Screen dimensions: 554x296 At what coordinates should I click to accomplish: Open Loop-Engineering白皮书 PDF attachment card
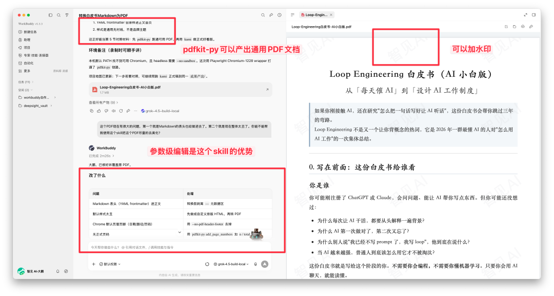tap(180, 90)
